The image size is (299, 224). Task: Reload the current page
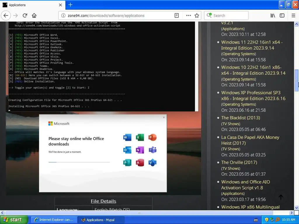tap(25, 15)
